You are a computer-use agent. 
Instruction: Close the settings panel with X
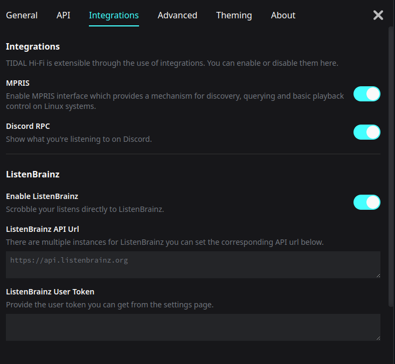coord(378,15)
